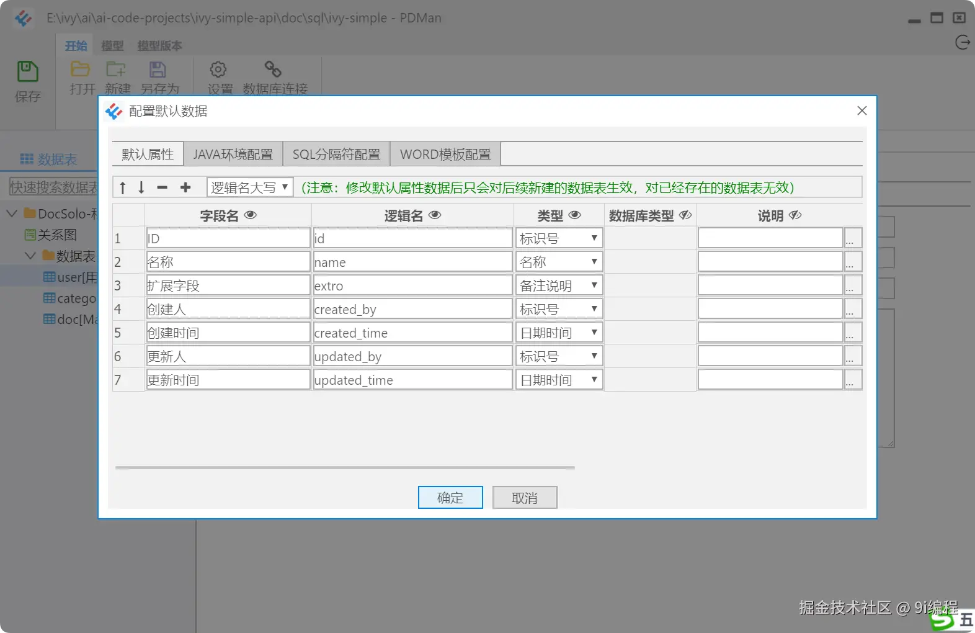Open 说明 editor for 更新时间 row
This screenshot has height=633, width=975.
[853, 380]
